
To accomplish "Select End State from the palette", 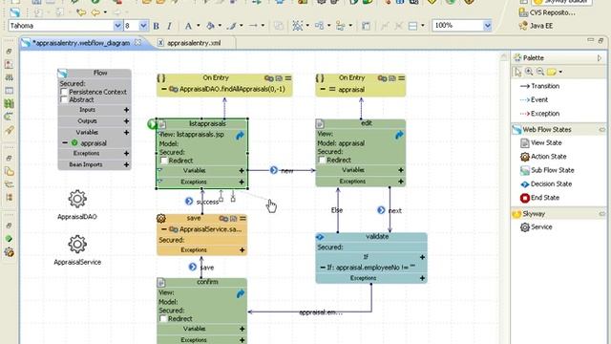I will [x=539, y=198].
